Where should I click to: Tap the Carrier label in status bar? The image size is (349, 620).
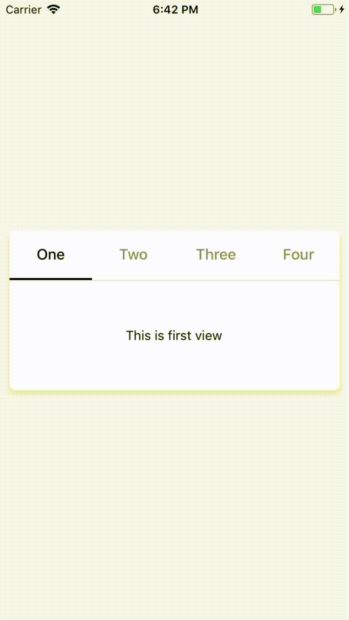coord(23,9)
